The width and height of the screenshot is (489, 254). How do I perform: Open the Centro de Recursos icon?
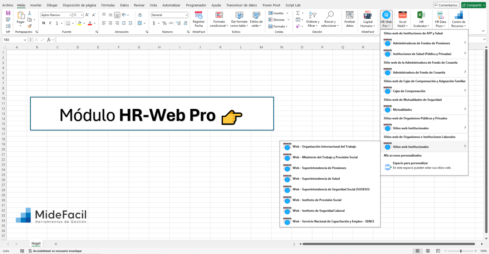coord(458,19)
